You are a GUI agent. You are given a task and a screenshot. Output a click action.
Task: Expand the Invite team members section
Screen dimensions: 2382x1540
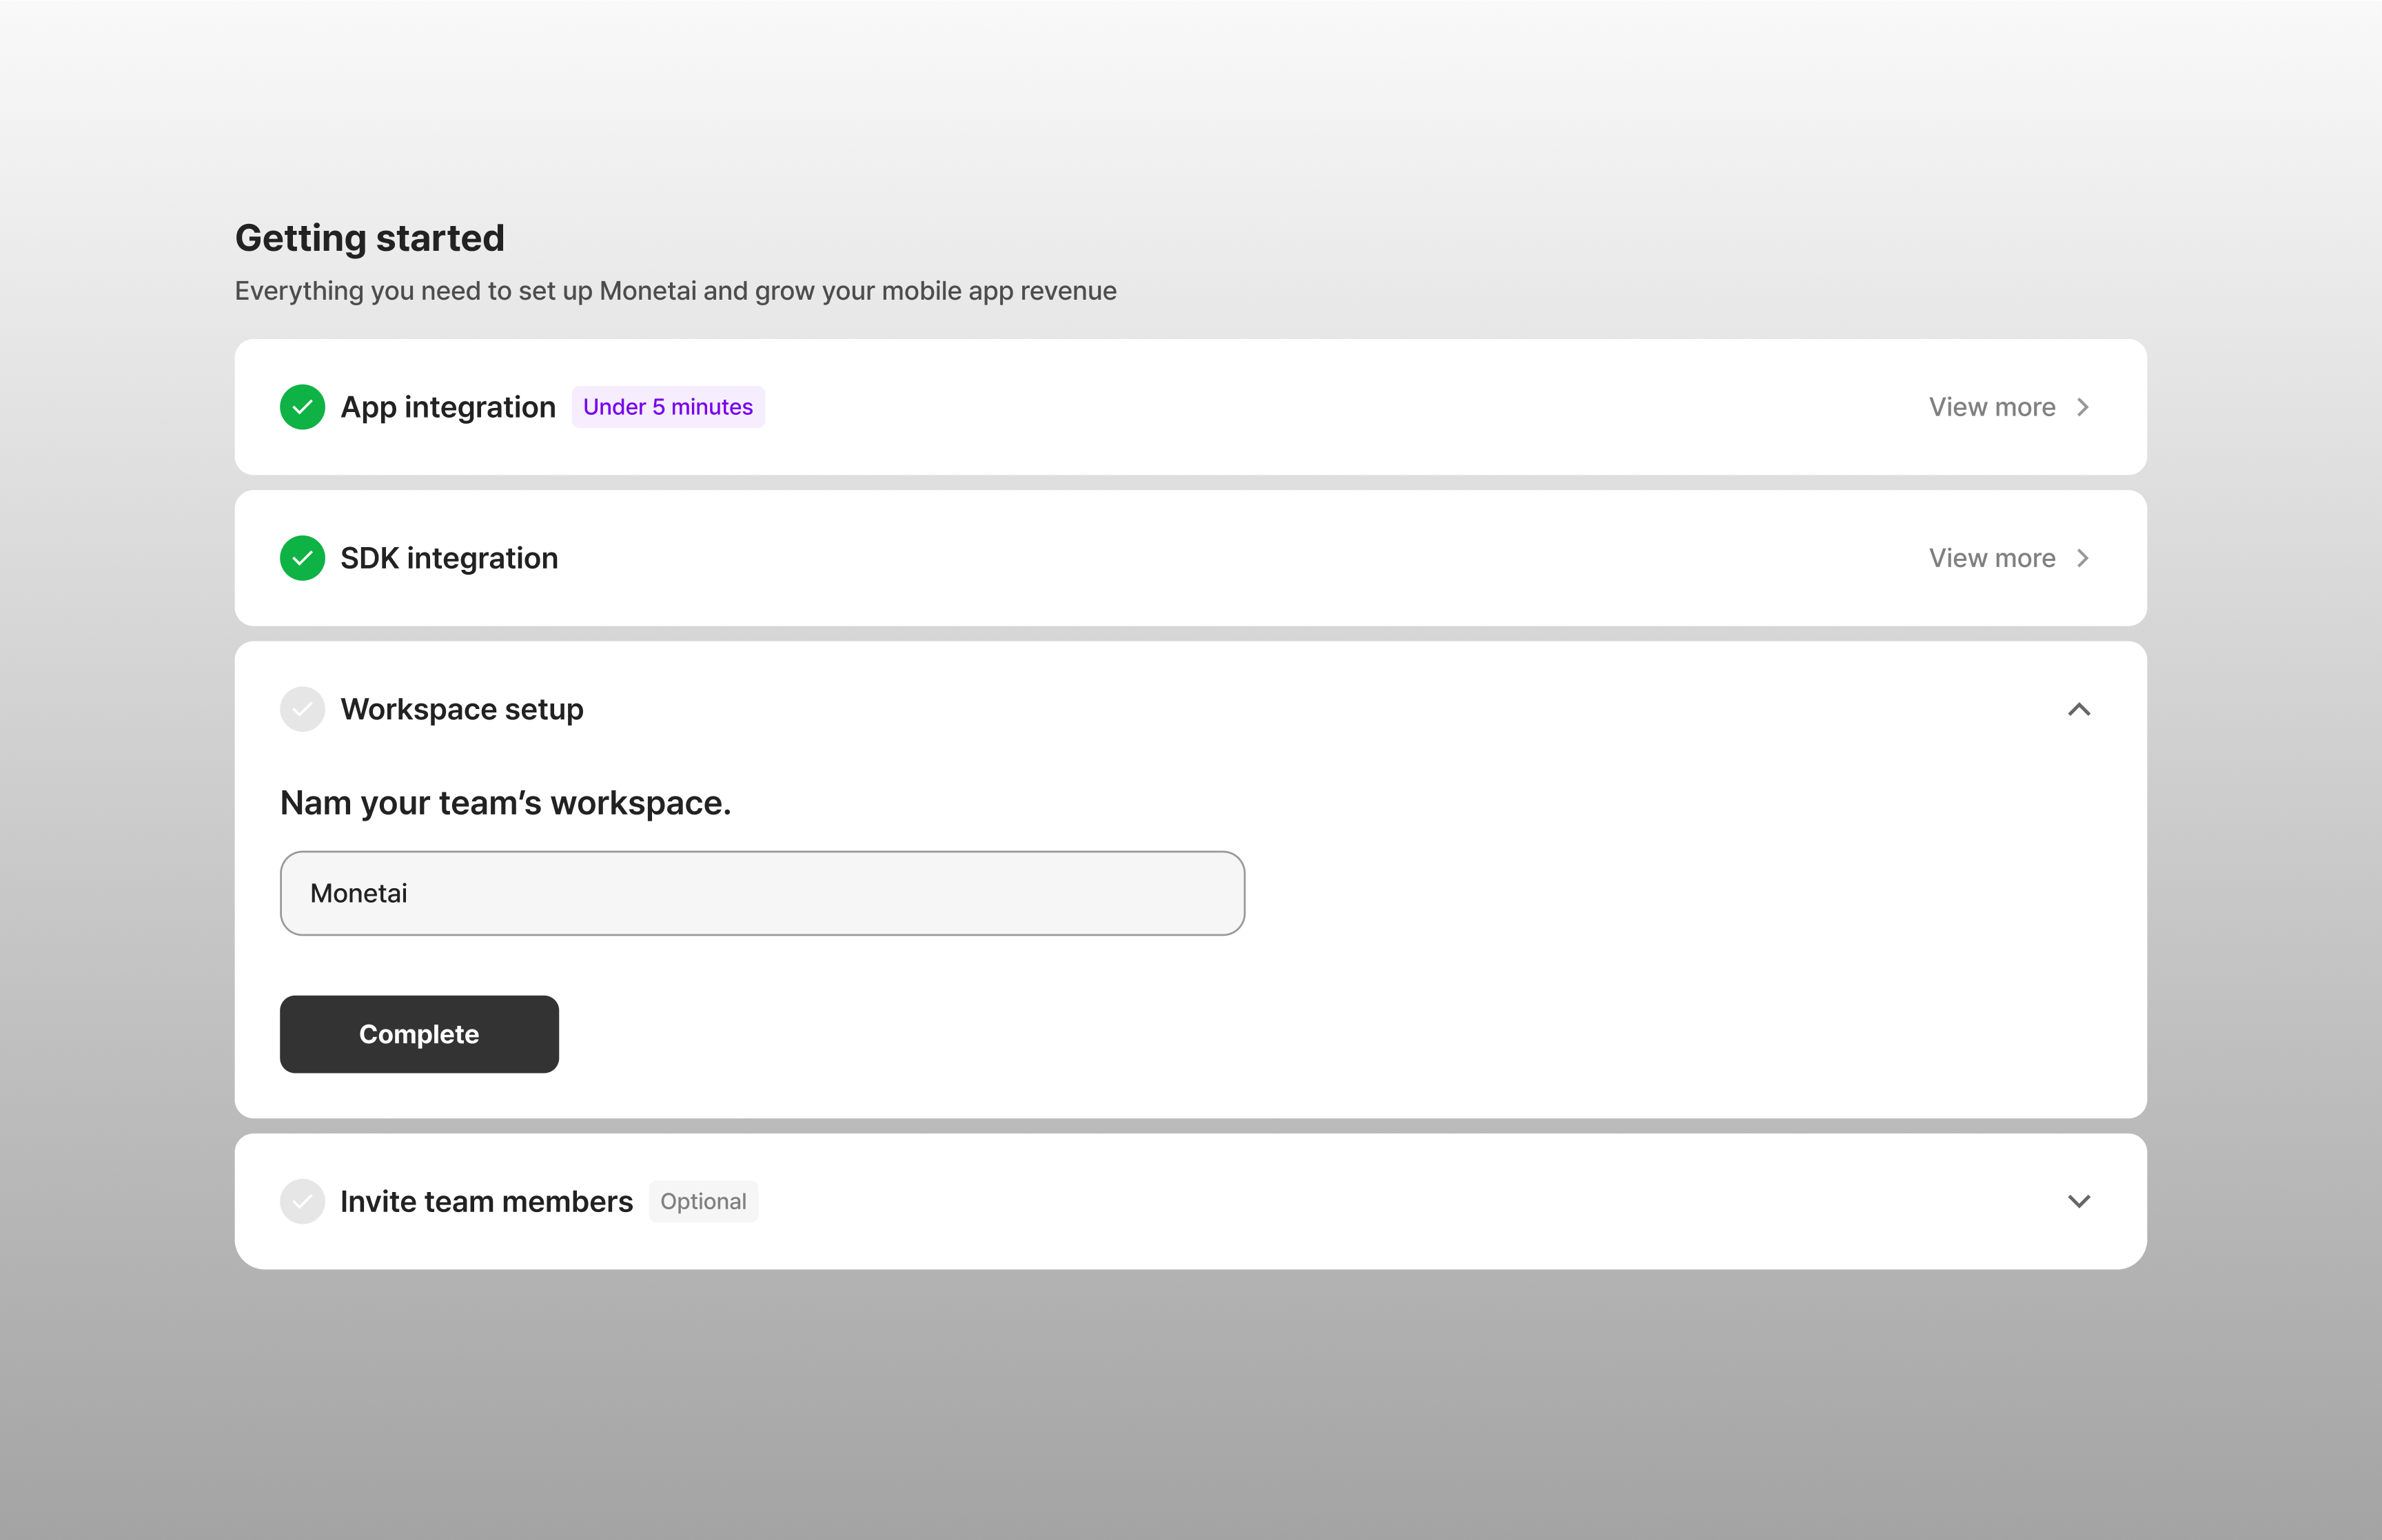tap(2078, 1201)
